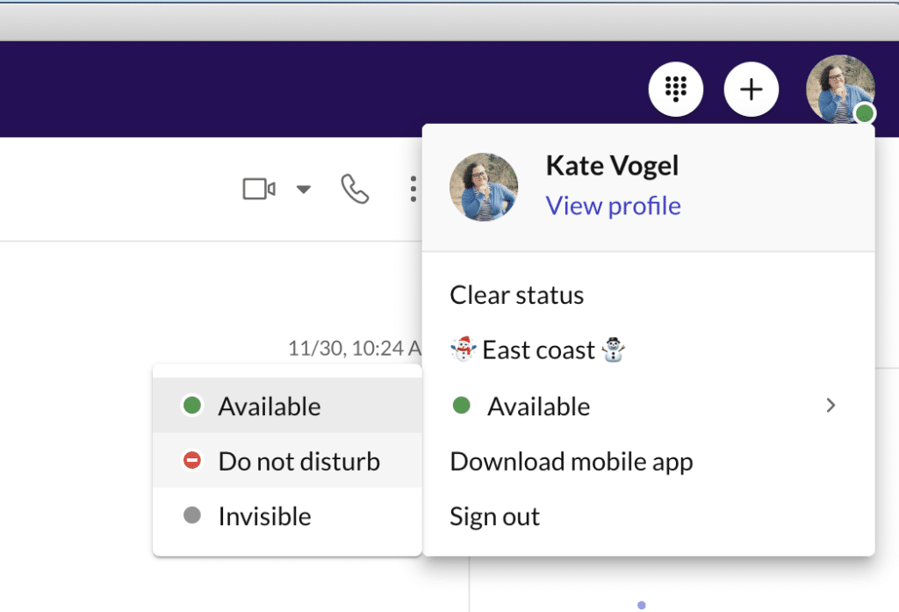The width and height of the screenshot is (899, 612).
Task: Start a video call with camera icon
Action: [x=259, y=189]
